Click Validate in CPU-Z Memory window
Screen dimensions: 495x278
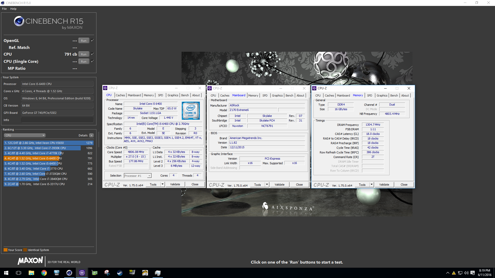pos(384,185)
